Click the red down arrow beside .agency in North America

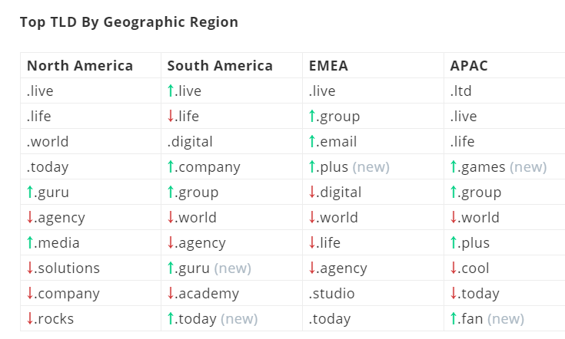[x=30, y=217]
